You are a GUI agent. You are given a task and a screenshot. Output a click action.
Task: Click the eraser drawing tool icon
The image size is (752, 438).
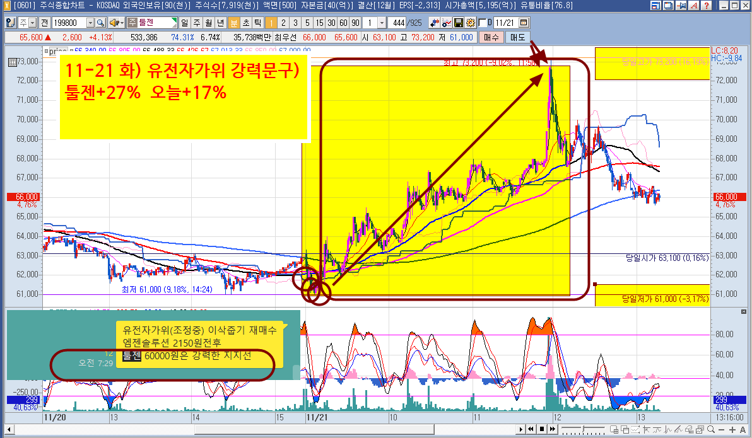pos(689,429)
